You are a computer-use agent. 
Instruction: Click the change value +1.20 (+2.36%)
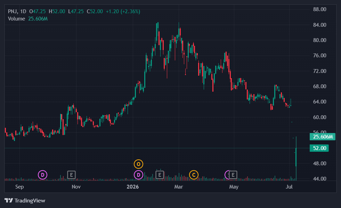pyautogui.click(x=123, y=11)
